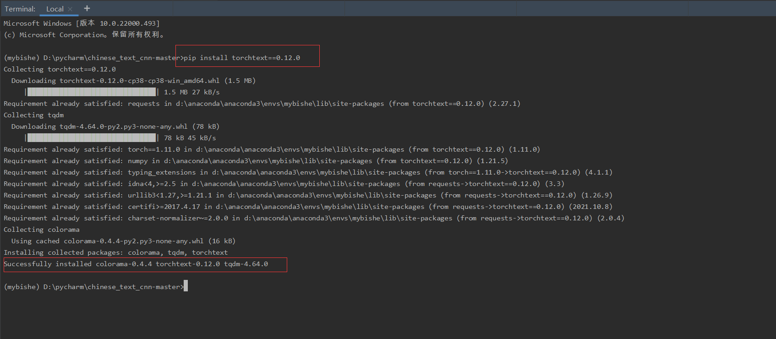Click the pip install torchtext==0.12.0 command
The height and width of the screenshot is (339, 776).
(242, 58)
